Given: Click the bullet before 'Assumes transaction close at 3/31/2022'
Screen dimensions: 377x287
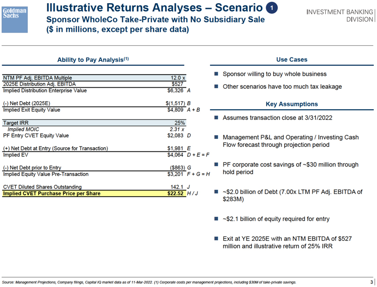Looking at the screenshot, I should click(216, 118).
